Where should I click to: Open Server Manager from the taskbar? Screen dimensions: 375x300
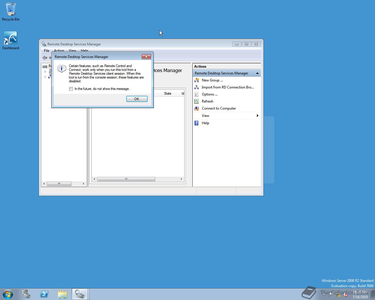pos(26,294)
